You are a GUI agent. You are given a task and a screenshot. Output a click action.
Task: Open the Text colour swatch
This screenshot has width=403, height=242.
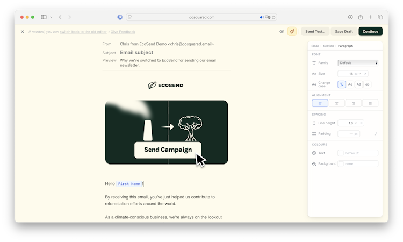pos(341,153)
